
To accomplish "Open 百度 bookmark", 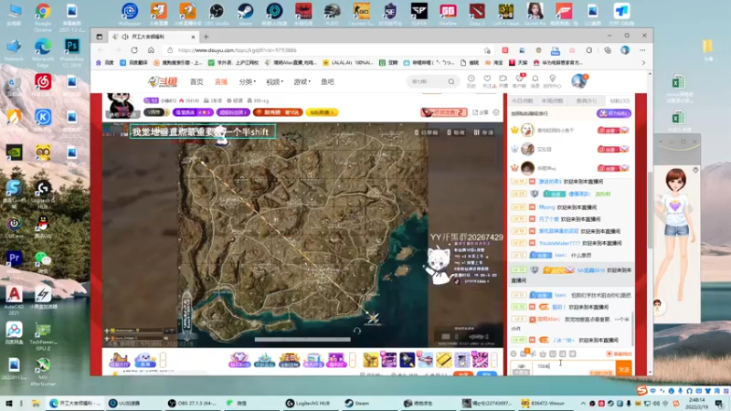I will pyautogui.click(x=105, y=62).
